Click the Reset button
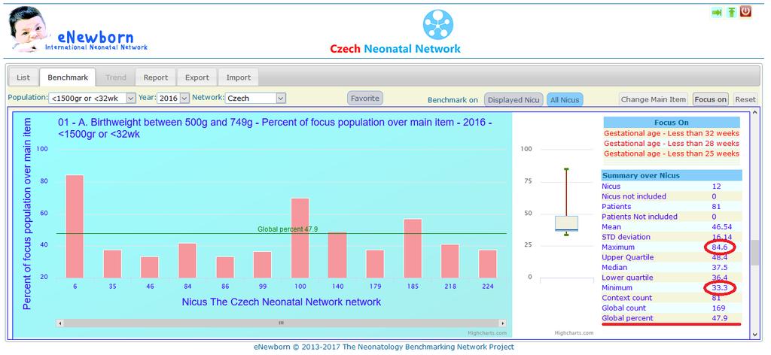 tap(745, 99)
